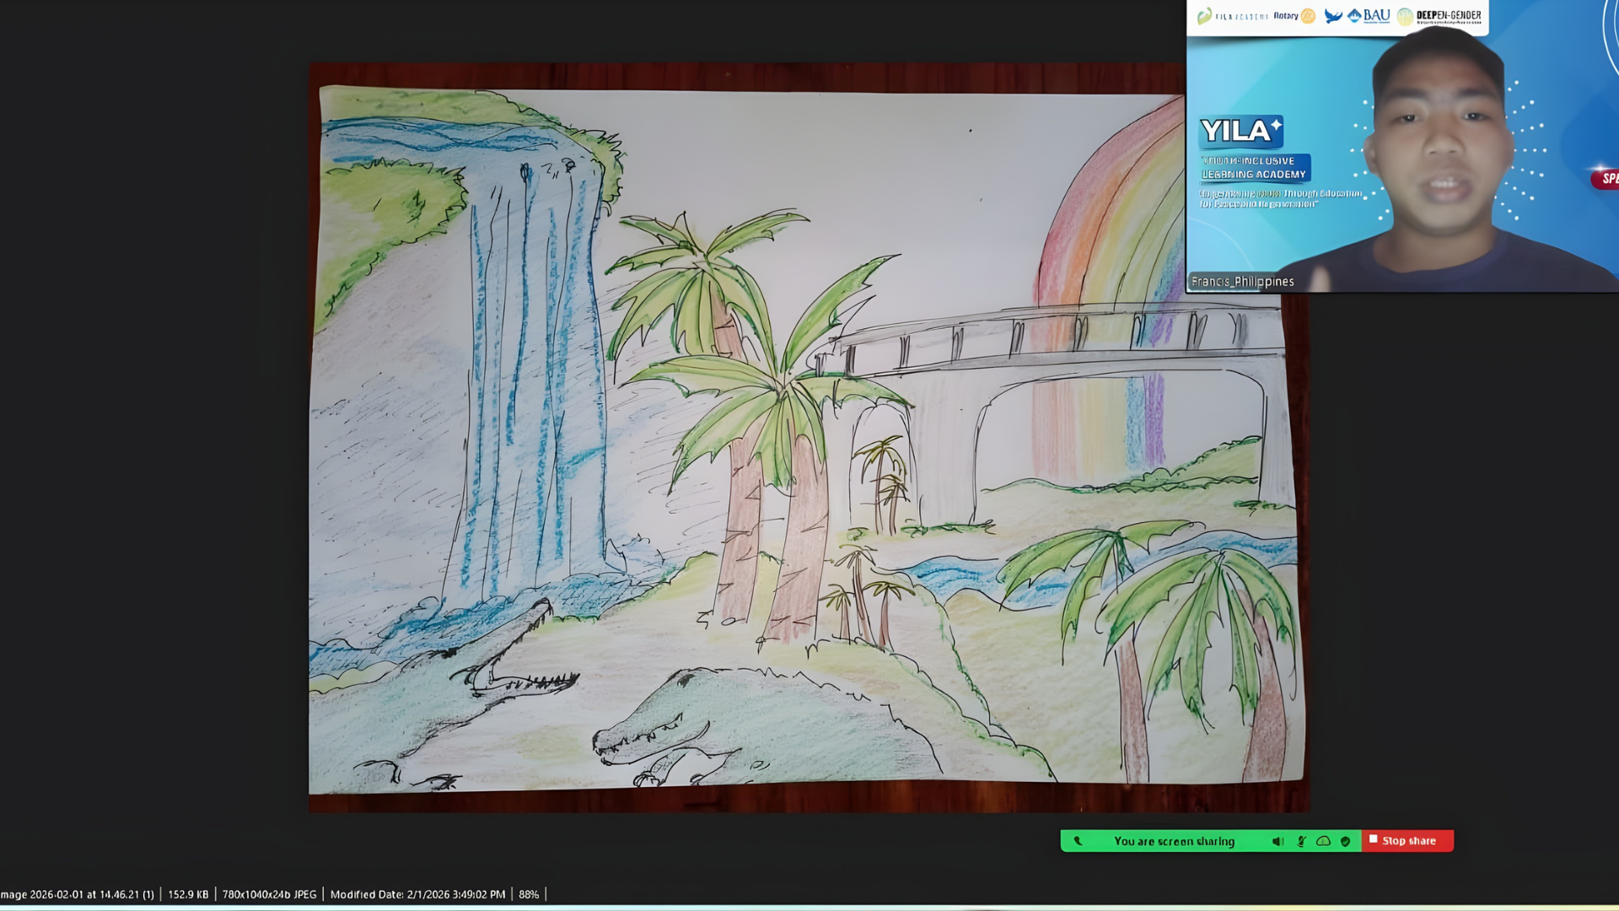Click the 'You are screen sharing' label

tap(1174, 841)
